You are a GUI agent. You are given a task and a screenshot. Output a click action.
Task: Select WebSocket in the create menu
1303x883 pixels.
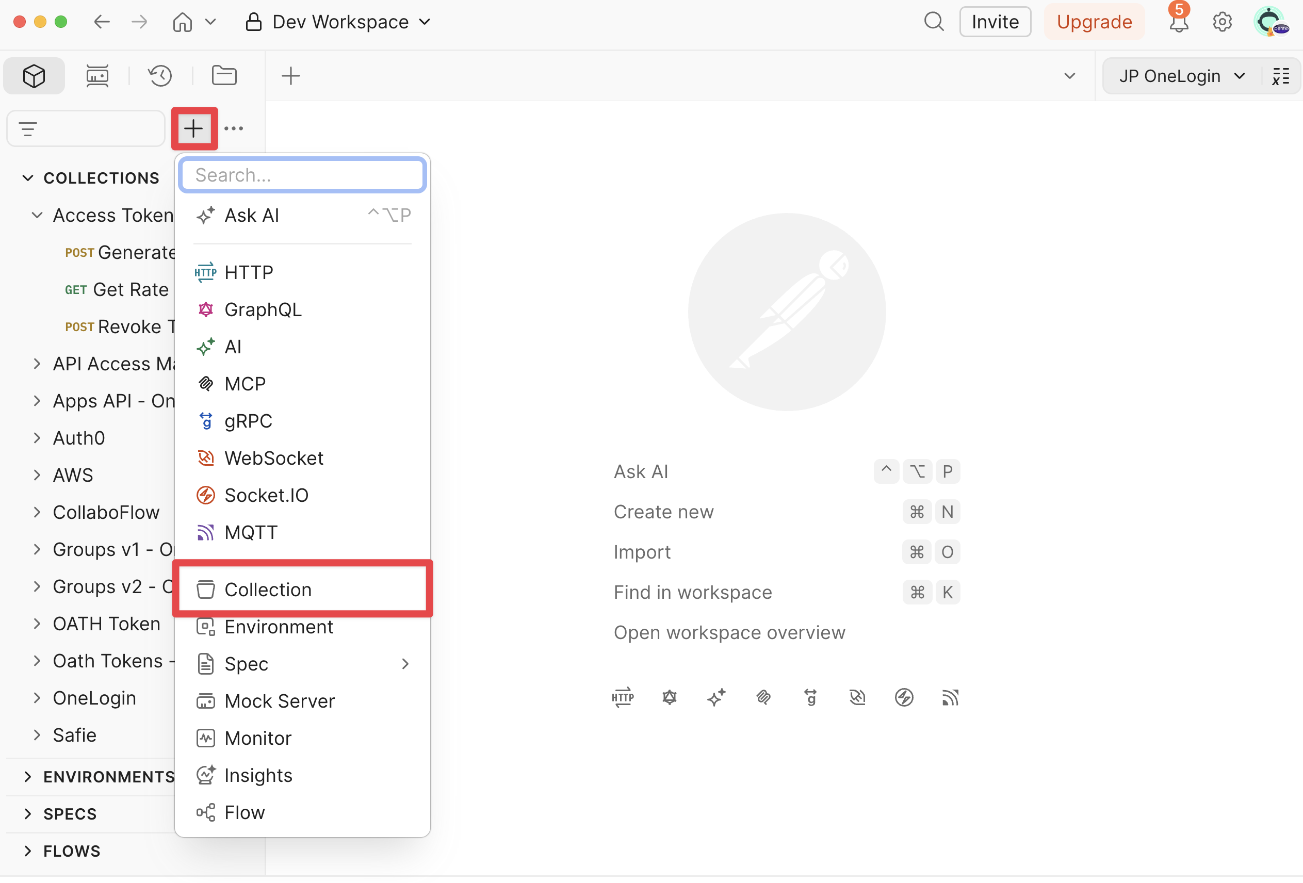[303, 458]
